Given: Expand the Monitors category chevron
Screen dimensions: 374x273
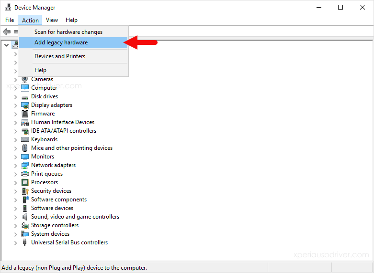Looking at the screenshot, I should [15, 157].
